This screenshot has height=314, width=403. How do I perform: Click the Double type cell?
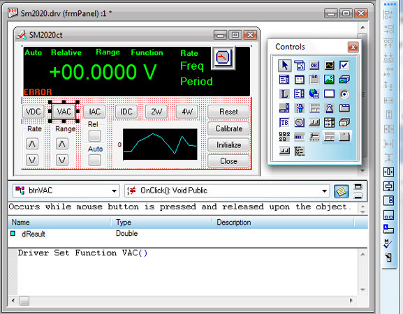coord(126,233)
